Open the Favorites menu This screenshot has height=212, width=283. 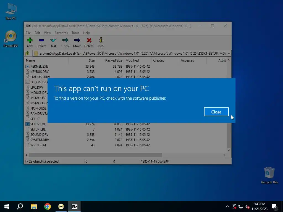(x=61, y=33)
